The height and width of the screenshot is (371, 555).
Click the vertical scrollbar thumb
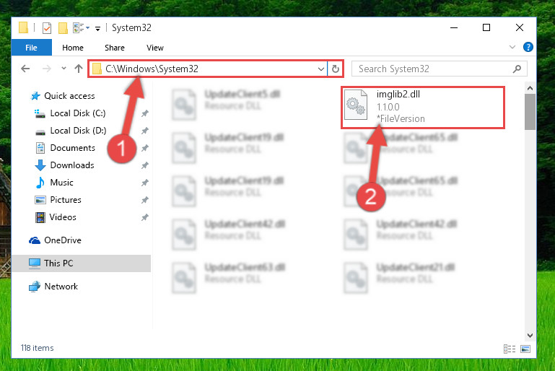click(x=530, y=111)
